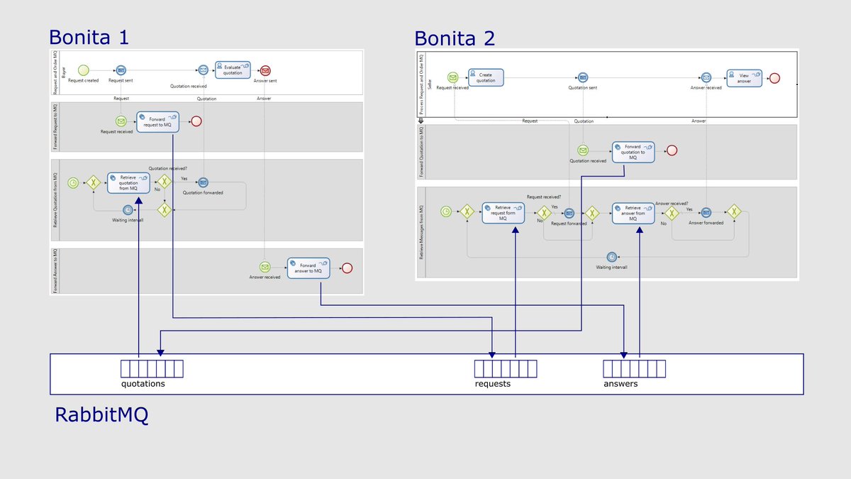
Task: Click the 'Request received?' gateway diamond
Action: (x=544, y=212)
